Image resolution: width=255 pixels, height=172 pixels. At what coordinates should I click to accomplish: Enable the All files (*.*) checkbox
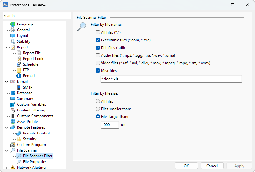pyautogui.click(x=98, y=32)
